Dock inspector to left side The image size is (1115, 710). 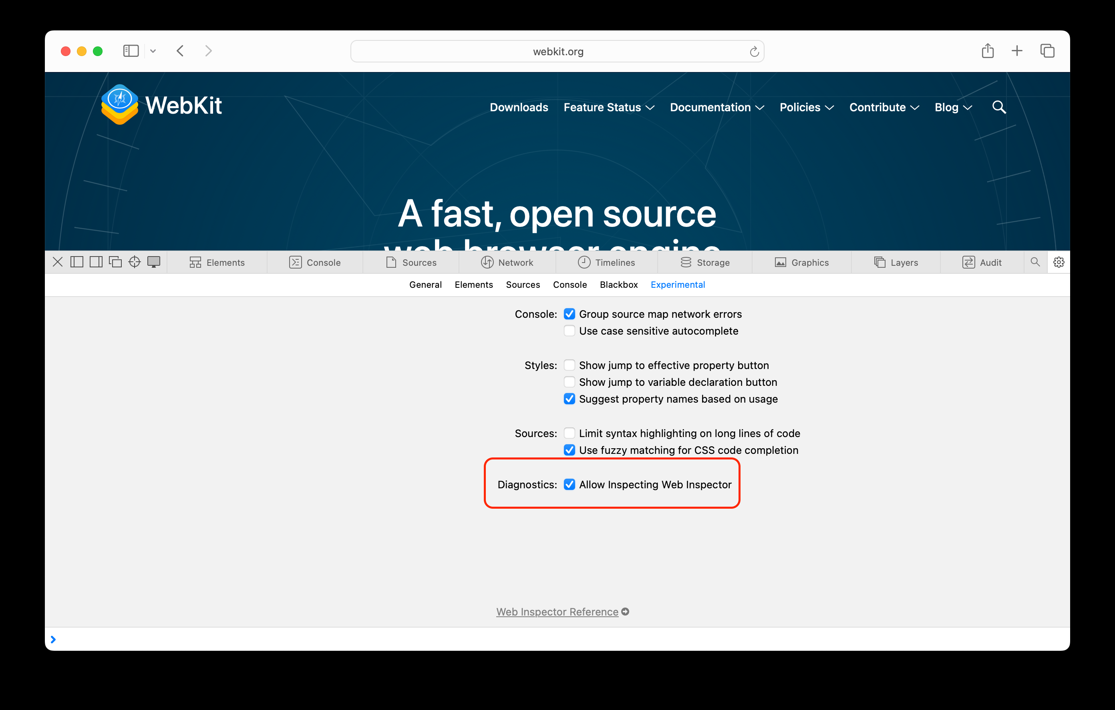(x=77, y=262)
